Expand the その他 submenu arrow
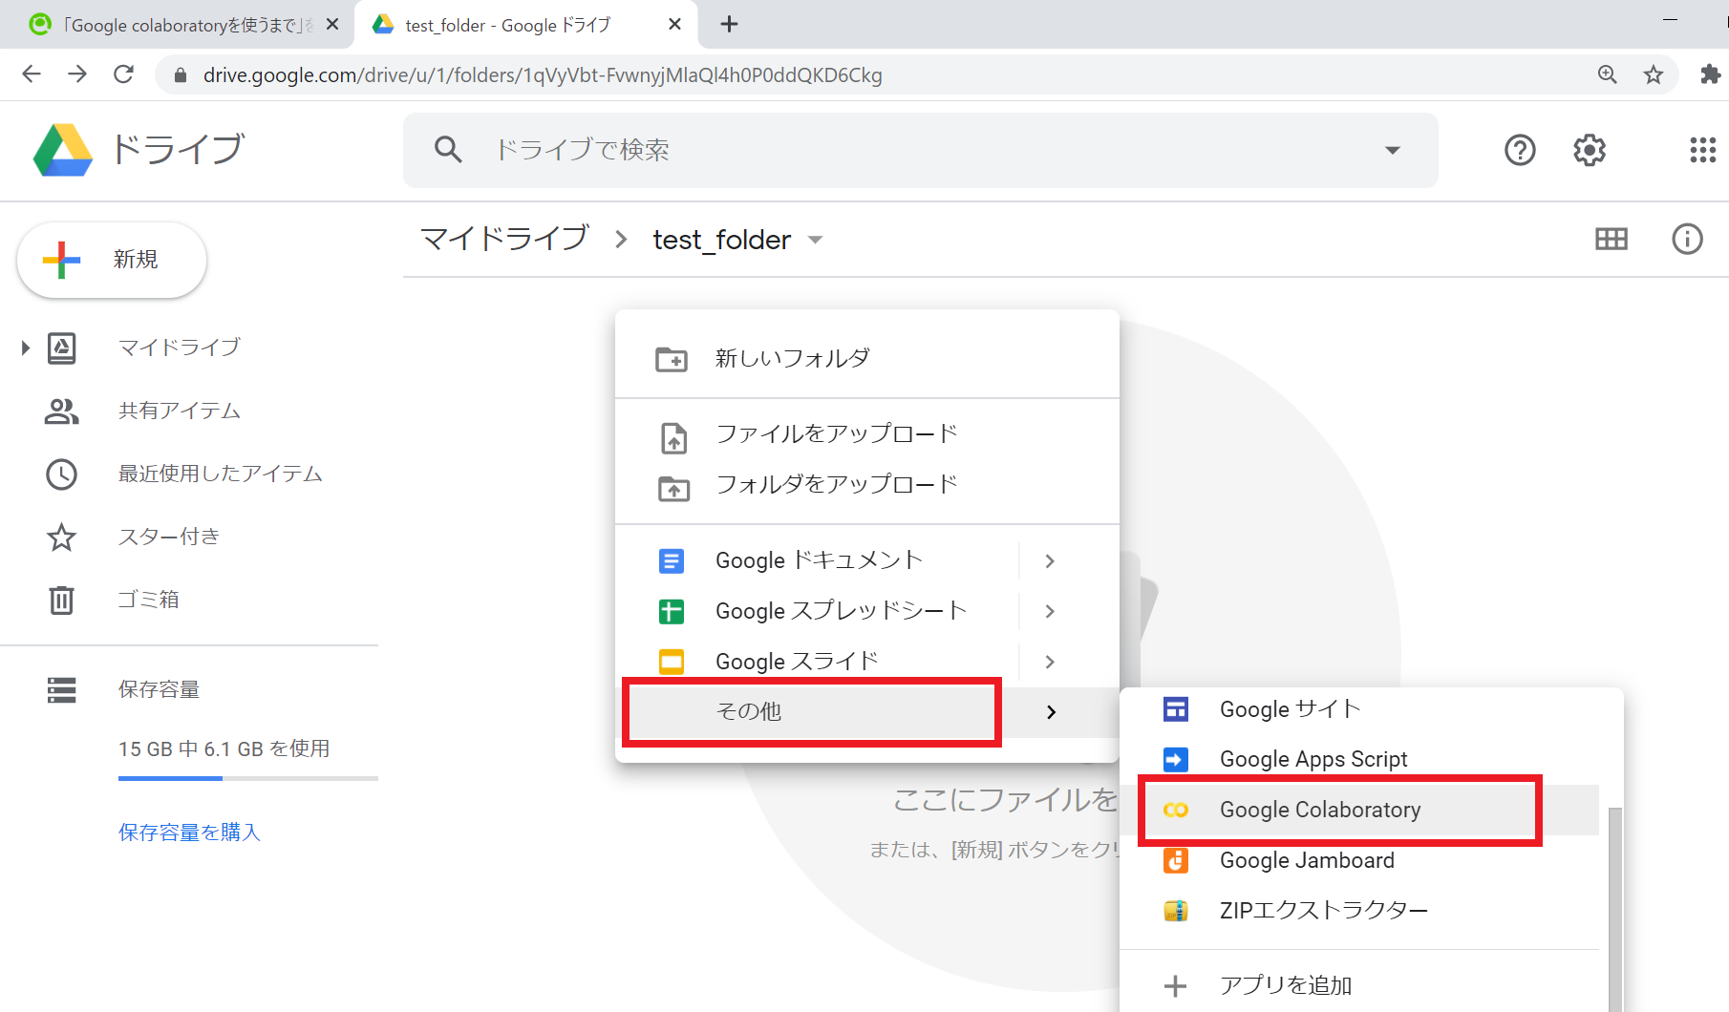 coord(1051,712)
